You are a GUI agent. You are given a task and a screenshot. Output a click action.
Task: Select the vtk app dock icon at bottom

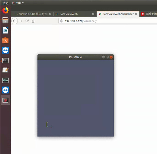6,100
